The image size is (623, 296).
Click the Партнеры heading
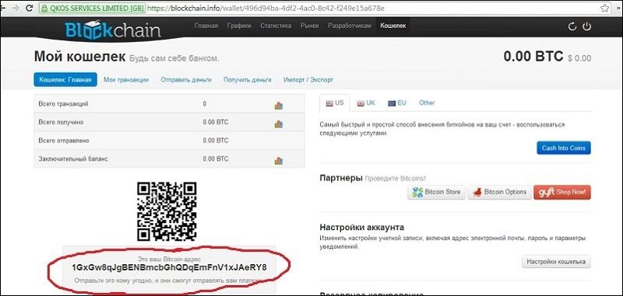click(x=341, y=179)
